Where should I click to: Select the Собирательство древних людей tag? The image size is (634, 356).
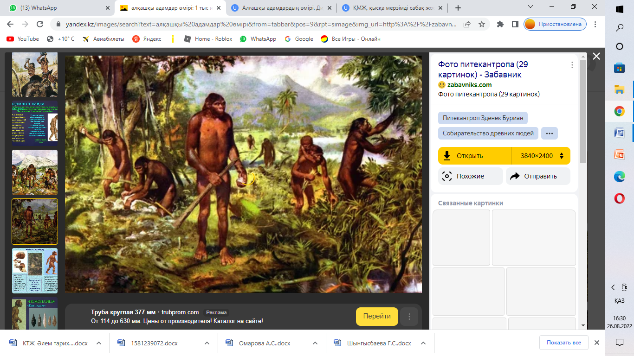click(488, 133)
